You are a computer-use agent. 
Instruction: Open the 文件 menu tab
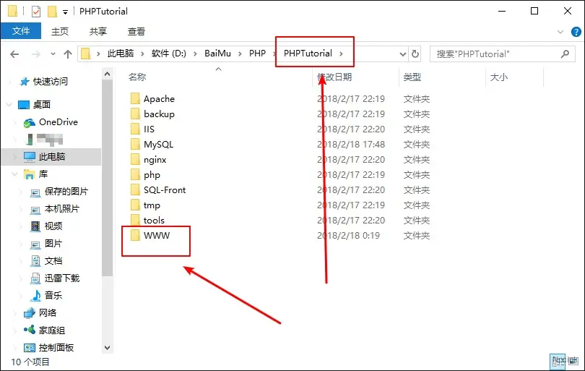pos(21,32)
